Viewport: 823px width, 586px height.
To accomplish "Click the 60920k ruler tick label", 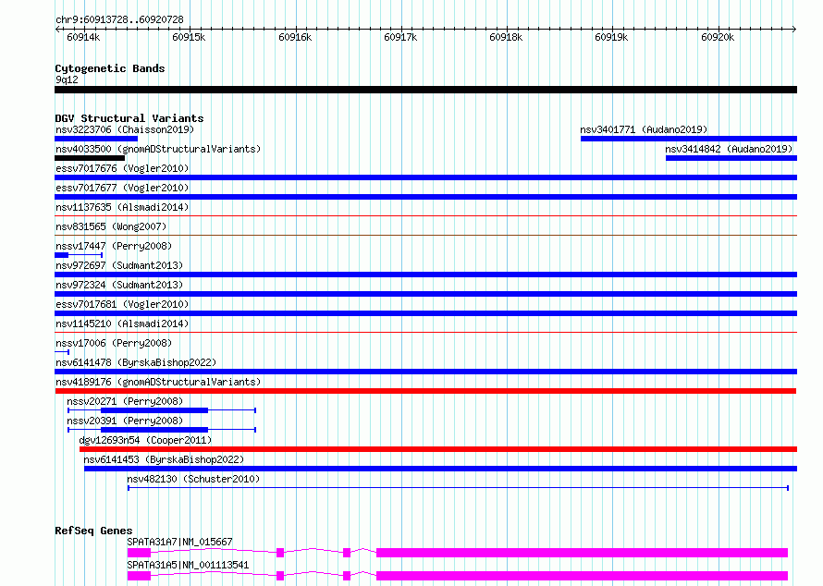I will click(x=718, y=37).
